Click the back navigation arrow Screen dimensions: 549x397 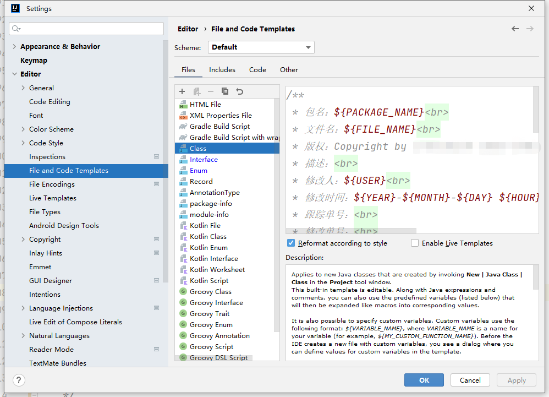[x=515, y=29]
